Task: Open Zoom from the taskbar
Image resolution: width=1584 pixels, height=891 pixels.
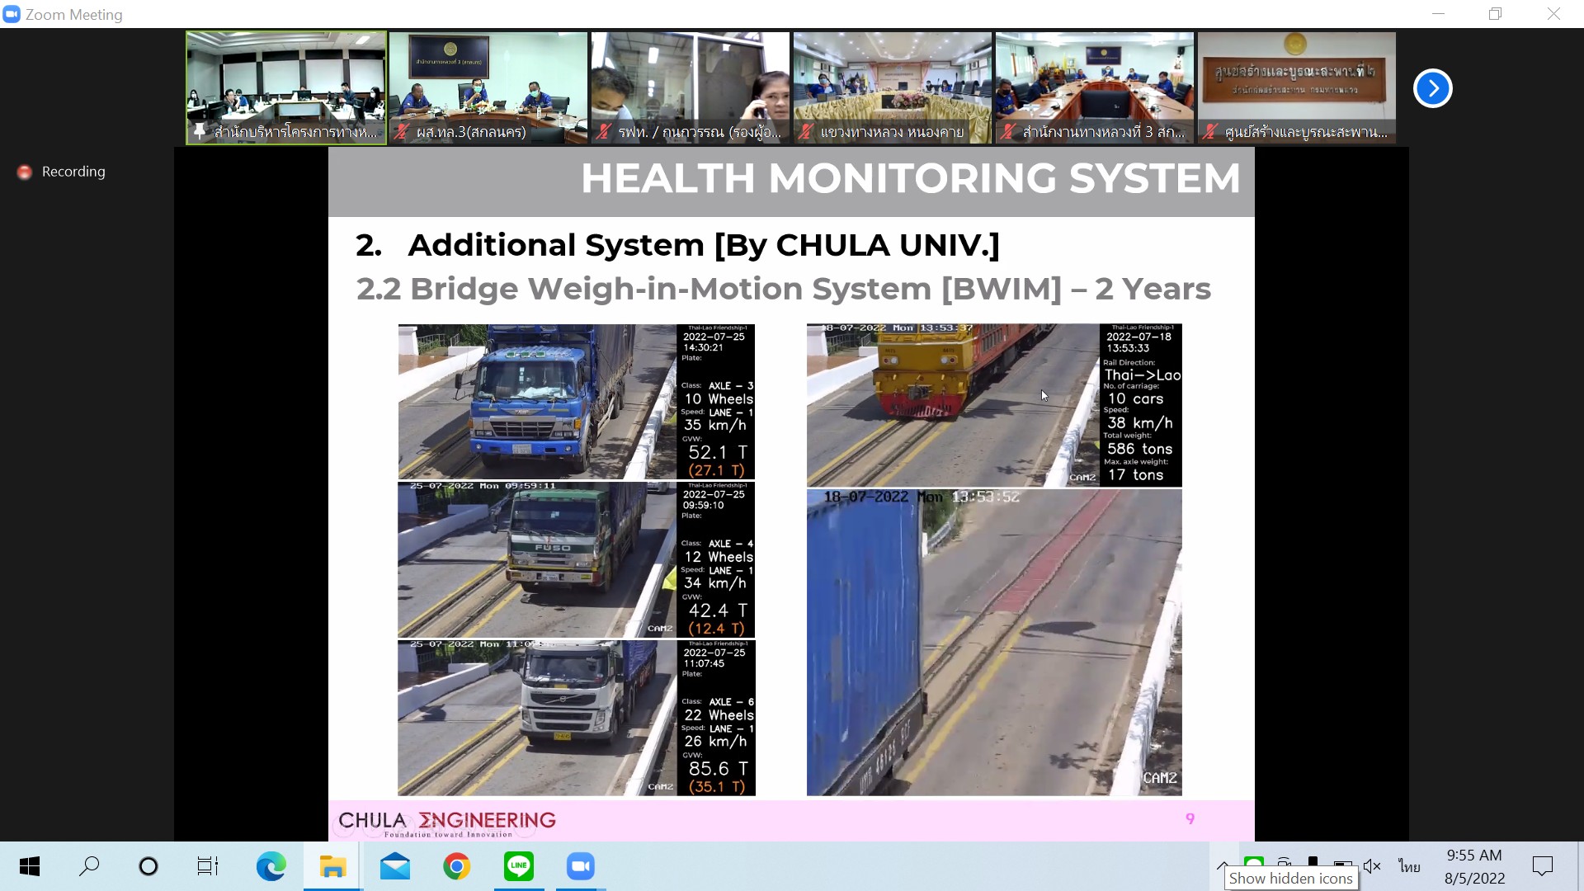Action: (x=581, y=866)
